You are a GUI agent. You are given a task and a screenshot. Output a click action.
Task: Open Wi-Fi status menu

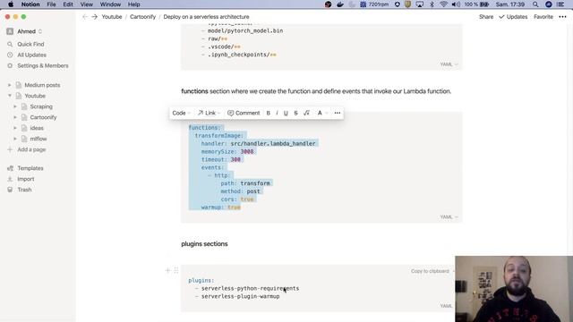tap(444, 4)
